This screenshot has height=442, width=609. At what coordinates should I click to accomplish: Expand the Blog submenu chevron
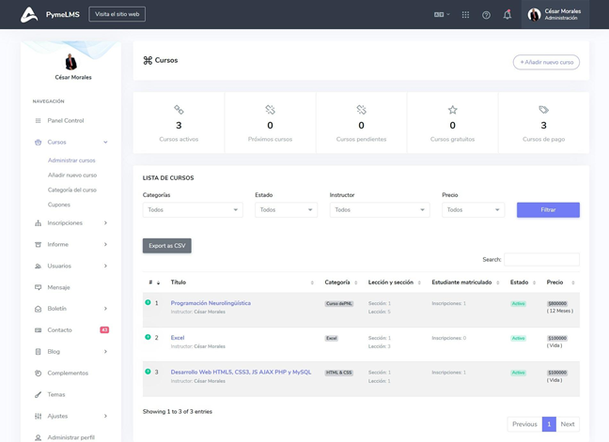tap(105, 352)
